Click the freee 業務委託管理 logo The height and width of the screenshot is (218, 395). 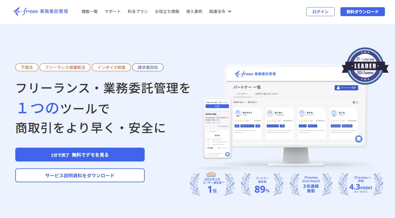41,12
